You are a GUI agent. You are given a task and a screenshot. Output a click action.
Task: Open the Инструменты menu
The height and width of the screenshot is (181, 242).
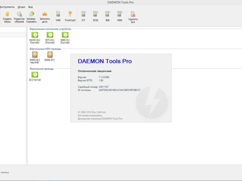(7, 7)
